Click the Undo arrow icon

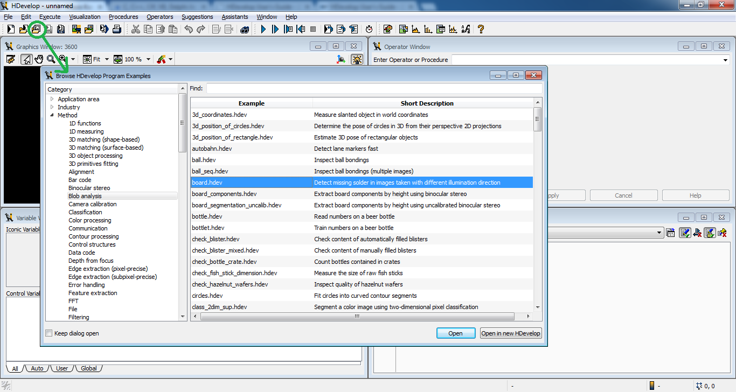(x=189, y=29)
